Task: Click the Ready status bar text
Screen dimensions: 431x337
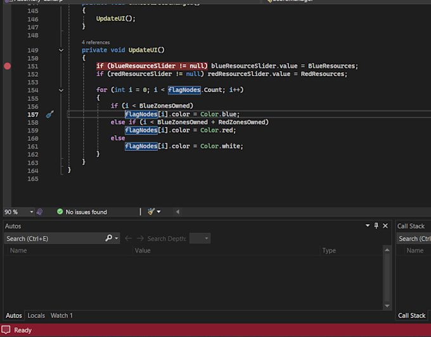Action: pyautogui.click(x=23, y=330)
